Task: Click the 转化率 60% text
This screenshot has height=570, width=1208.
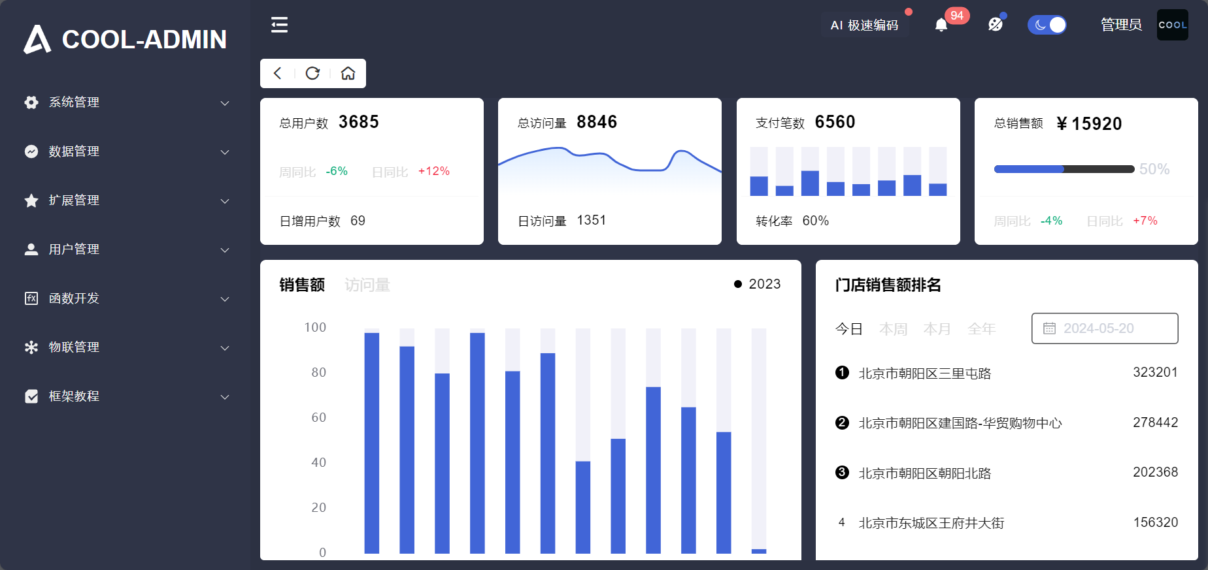Action: 792,221
